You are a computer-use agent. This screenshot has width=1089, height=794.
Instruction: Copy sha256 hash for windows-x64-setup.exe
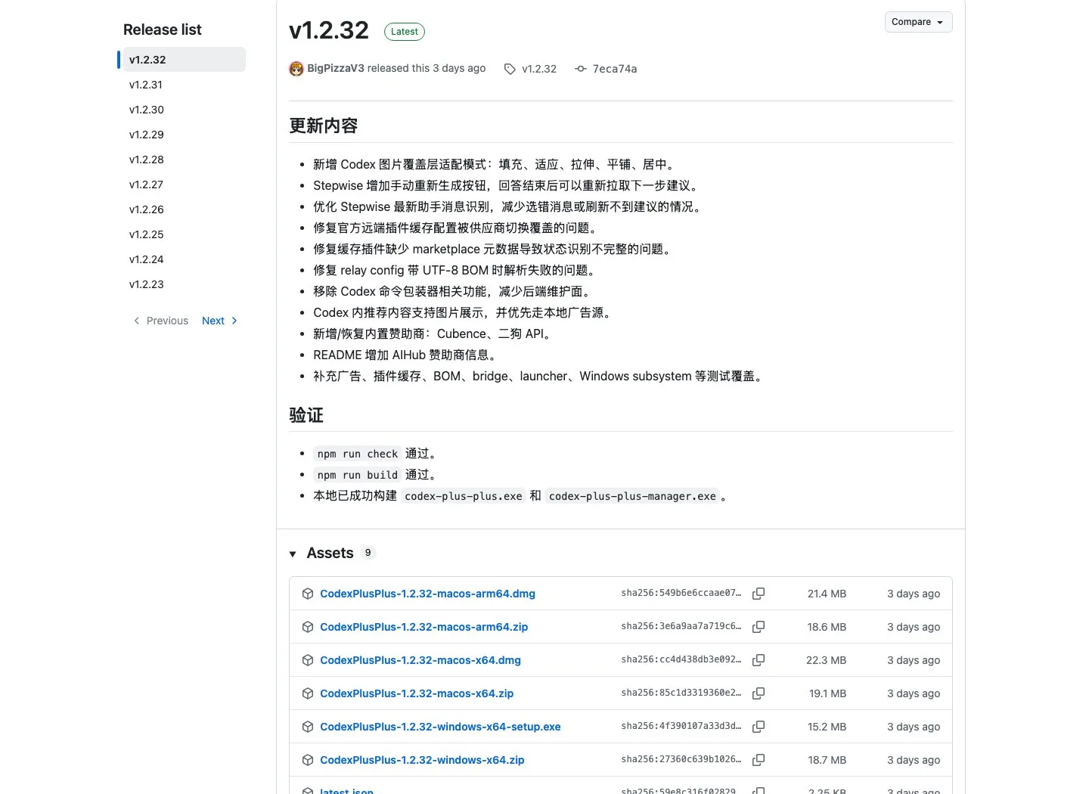coord(759,727)
